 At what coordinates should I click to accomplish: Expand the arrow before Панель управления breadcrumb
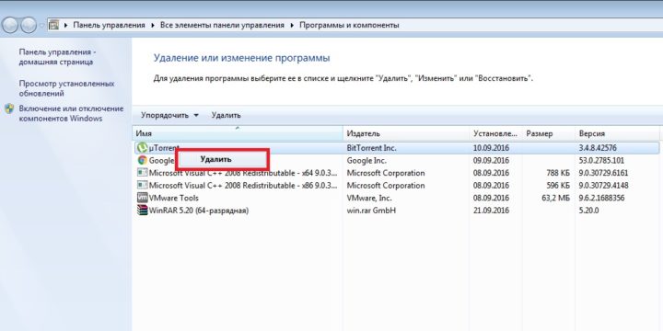[x=66, y=26]
